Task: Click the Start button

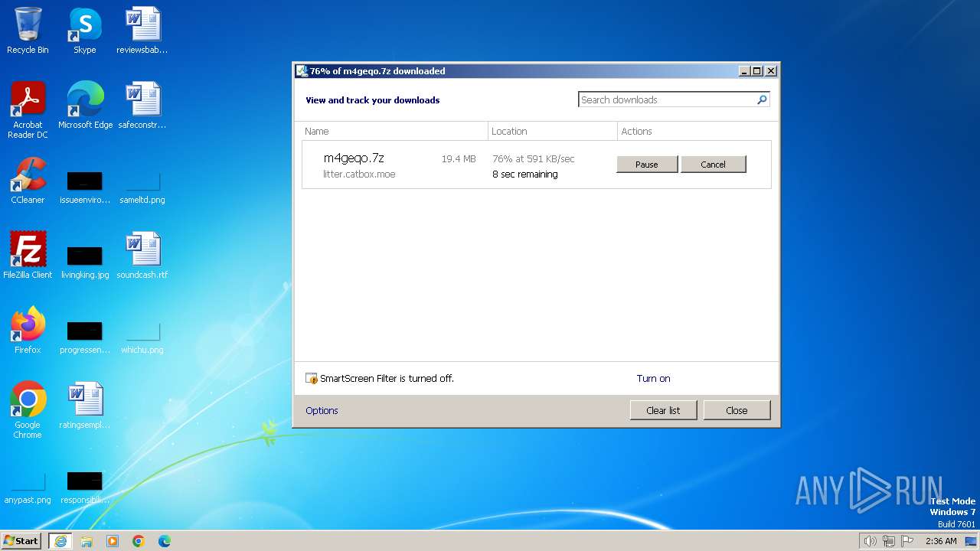Action: (21, 541)
